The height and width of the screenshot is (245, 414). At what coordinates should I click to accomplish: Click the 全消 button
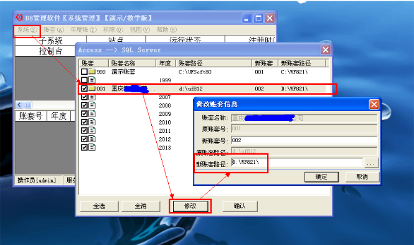click(141, 206)
